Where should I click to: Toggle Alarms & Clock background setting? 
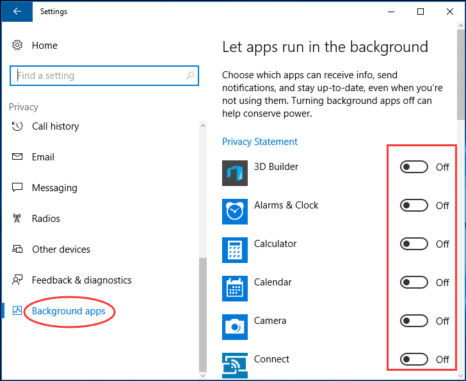(x=414, y=205)
